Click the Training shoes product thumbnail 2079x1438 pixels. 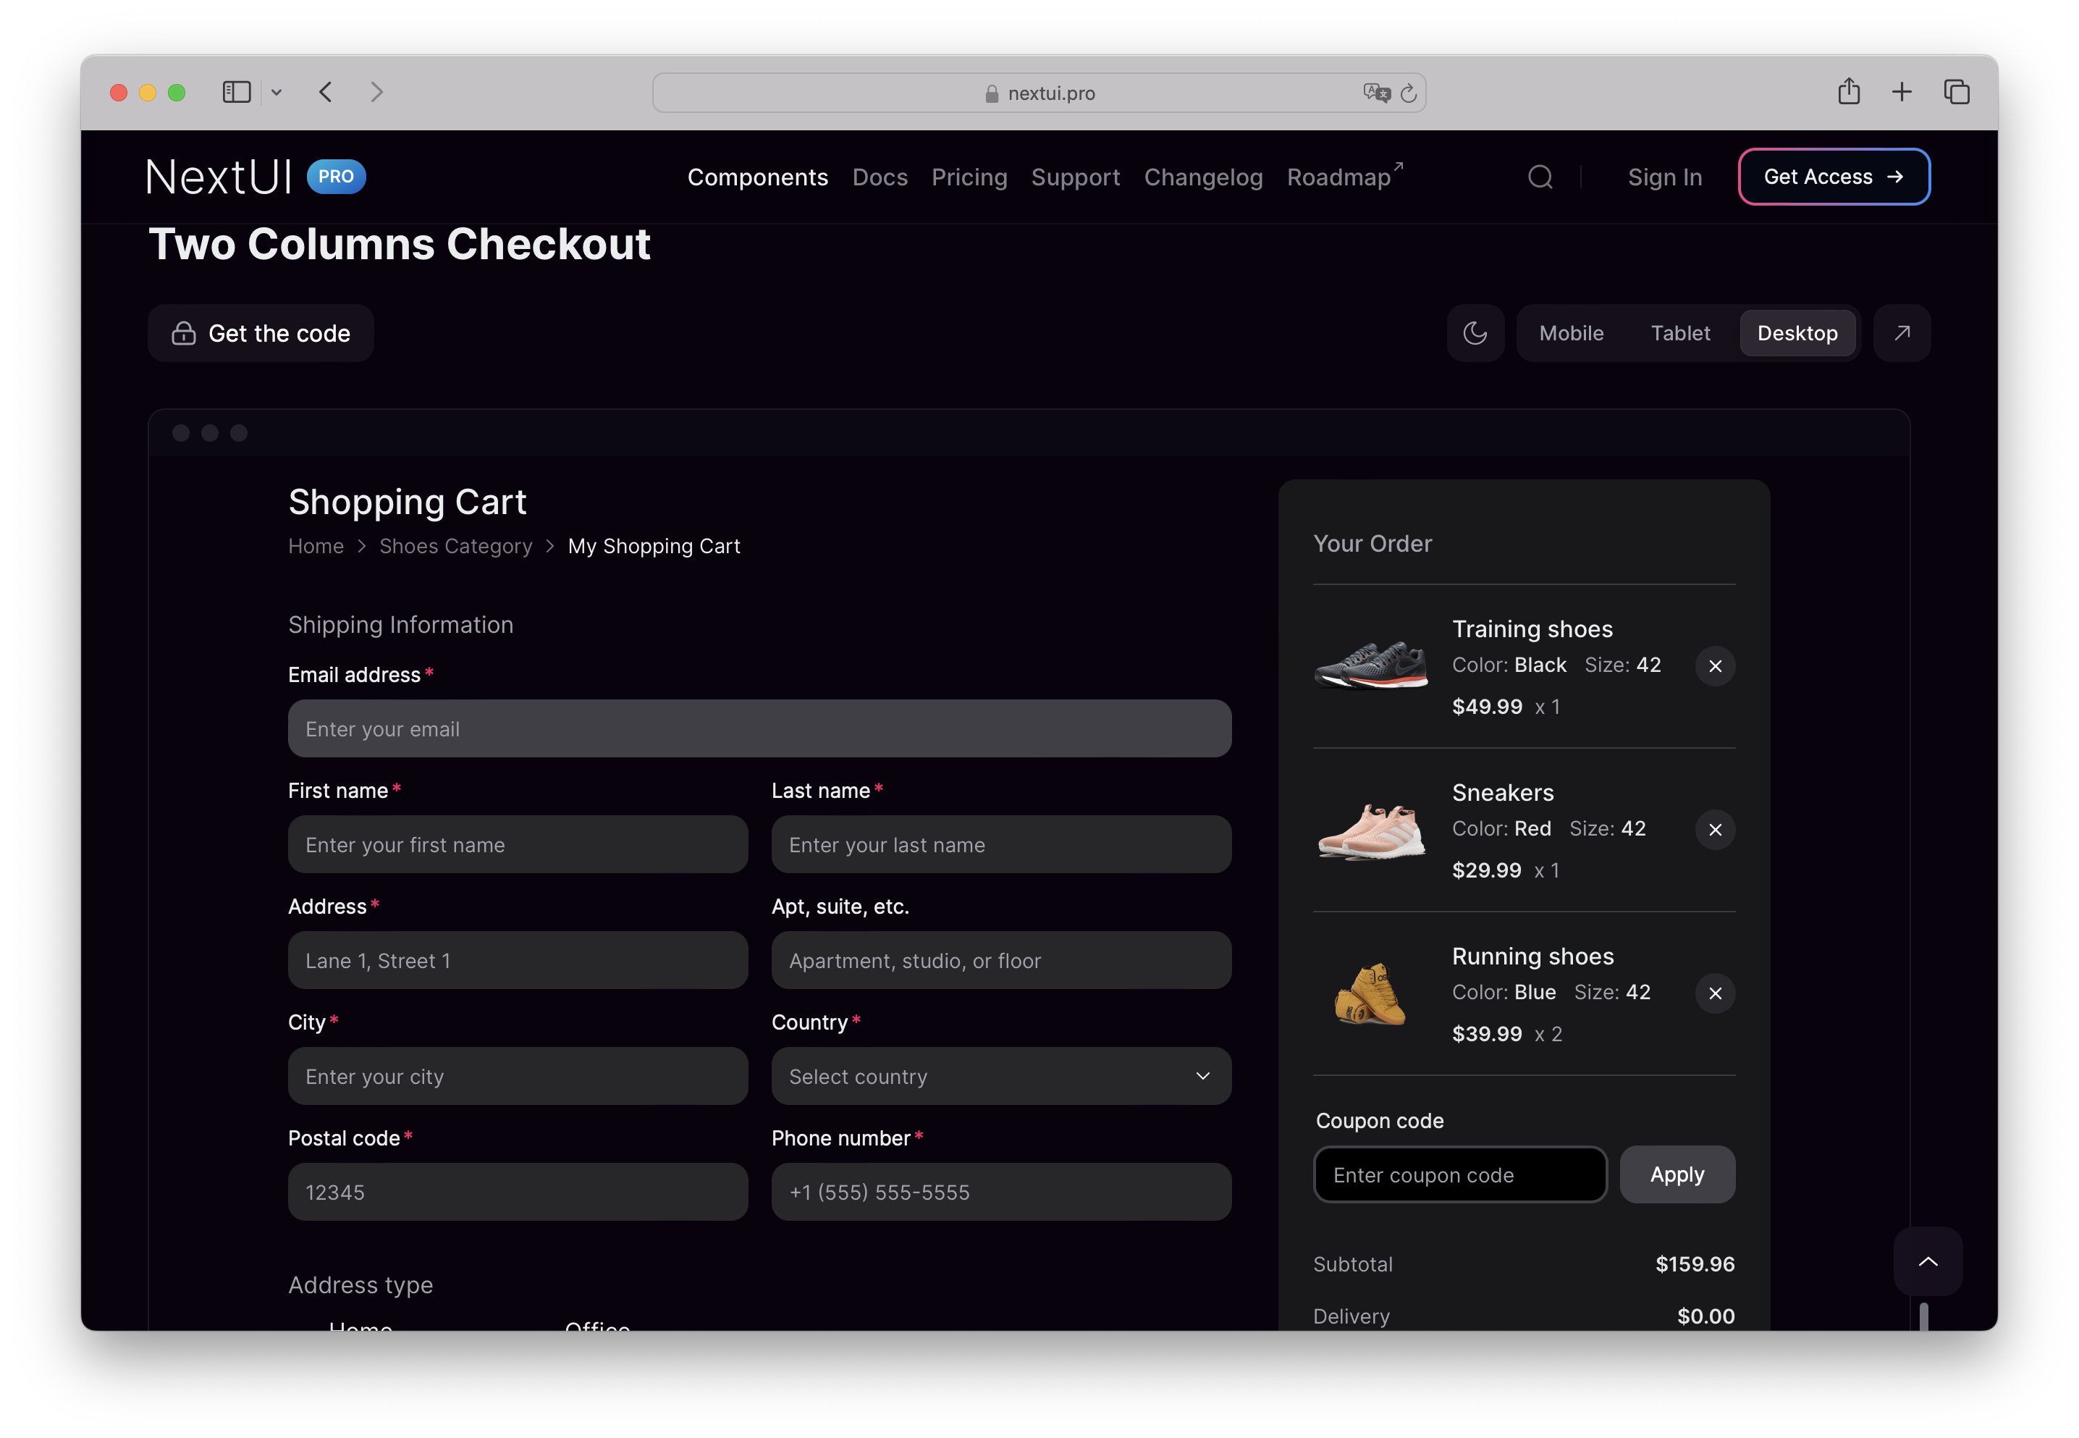pyautogui.click(x=1370, y=666)
